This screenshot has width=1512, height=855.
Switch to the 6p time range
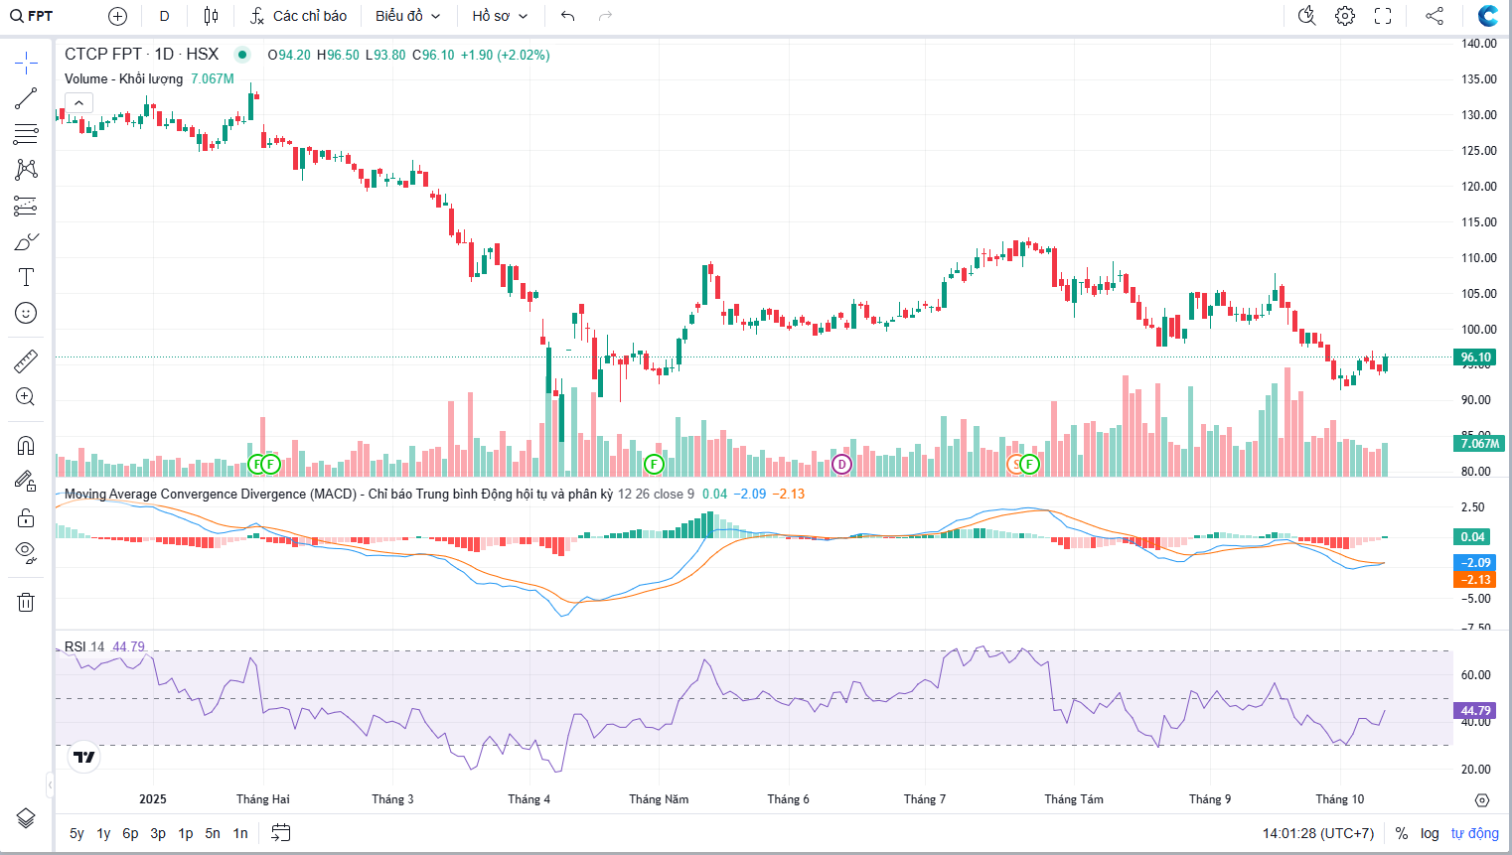pyautogui.click(x=130, y=833)
